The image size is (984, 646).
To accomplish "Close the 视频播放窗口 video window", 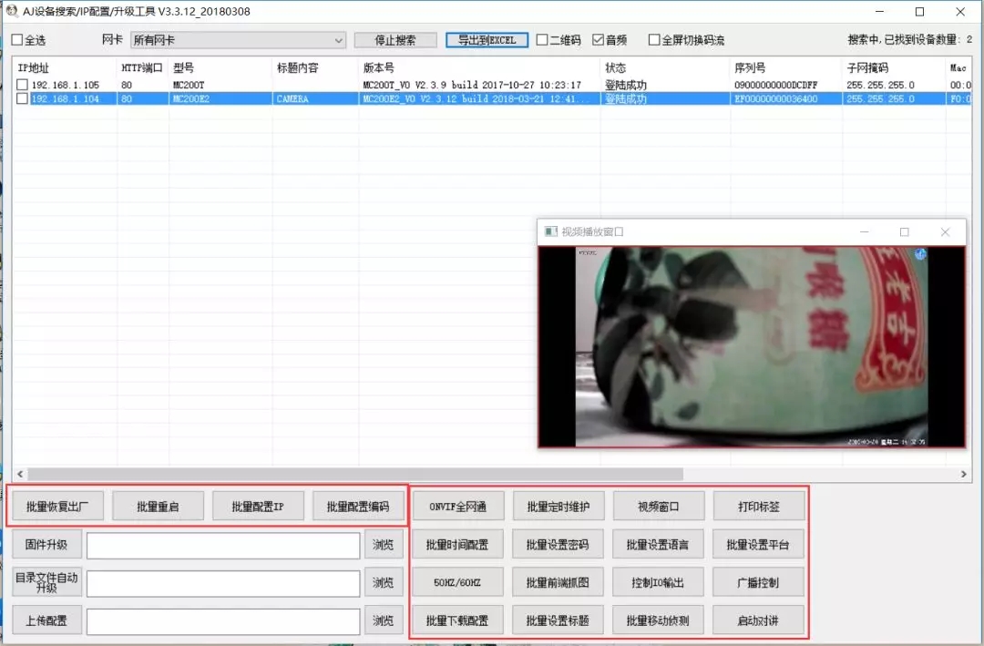I will coord(945,232).
